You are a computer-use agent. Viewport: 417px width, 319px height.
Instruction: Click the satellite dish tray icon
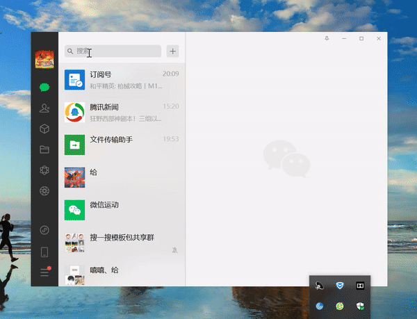(319, 286)
